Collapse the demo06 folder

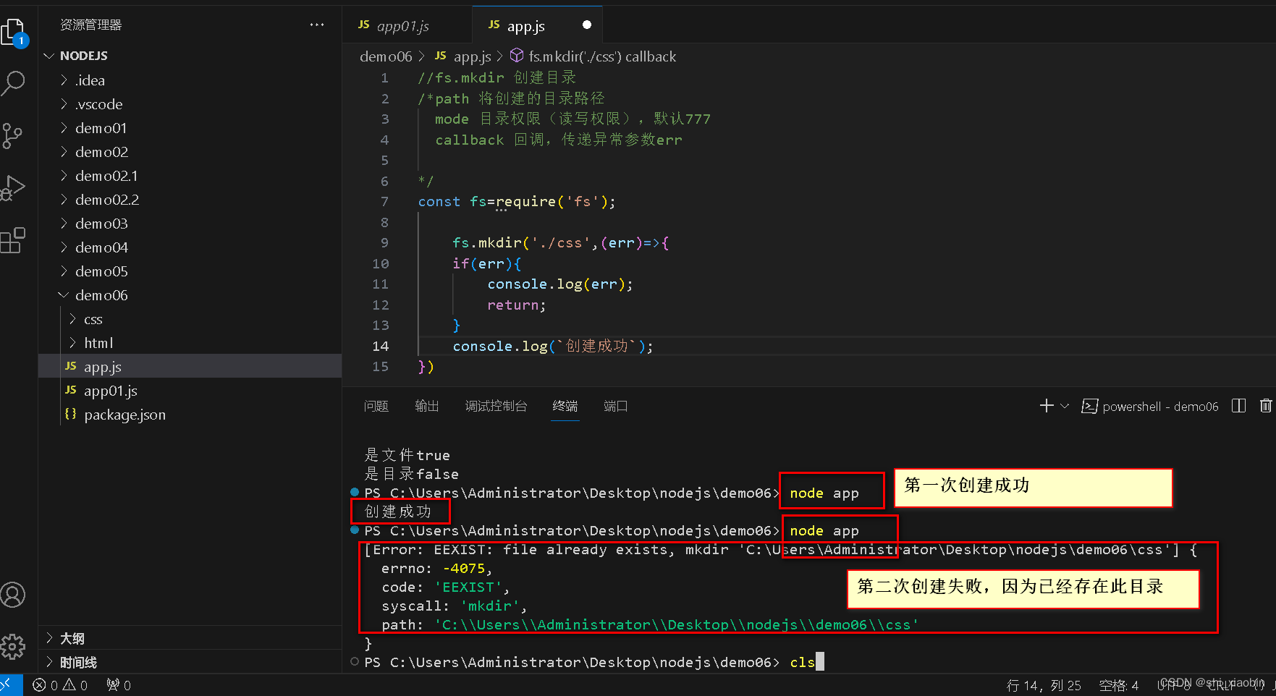coord(190,295)
